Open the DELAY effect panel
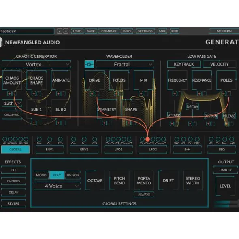The width and height of the screenshot is (239, 239). [x=13, y=192]
